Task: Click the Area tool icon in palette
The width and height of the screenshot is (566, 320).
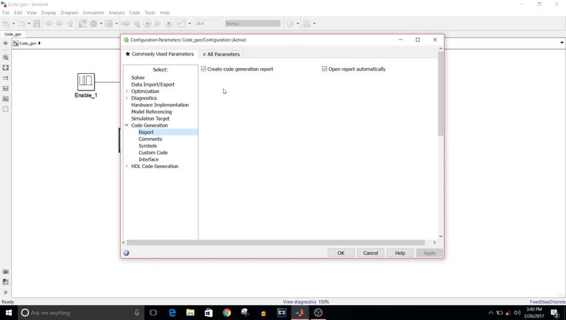Action: coord(5,109)
